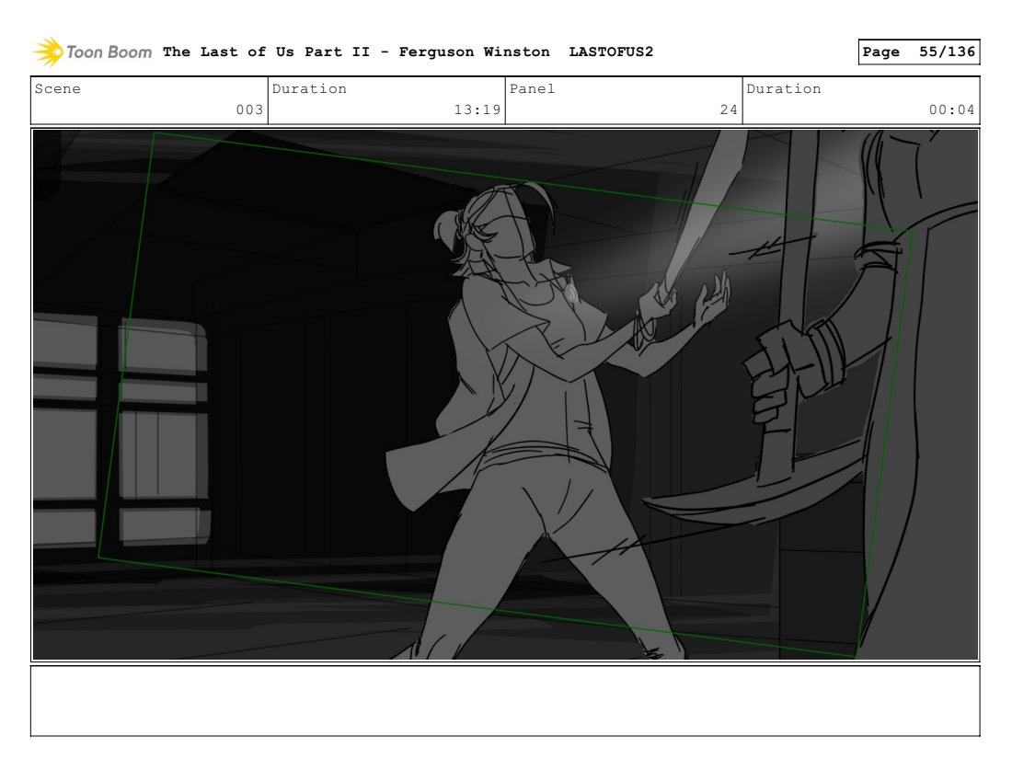Click the Toon Boom logo icon
The width and height of the screenshot is (1012, 782).
point(49,52)
